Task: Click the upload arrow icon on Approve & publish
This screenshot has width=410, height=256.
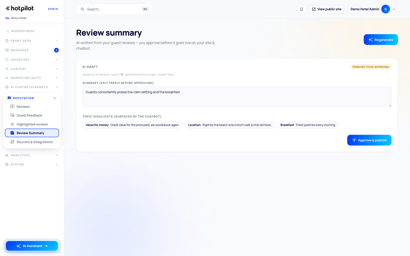Action: point(354,140)
